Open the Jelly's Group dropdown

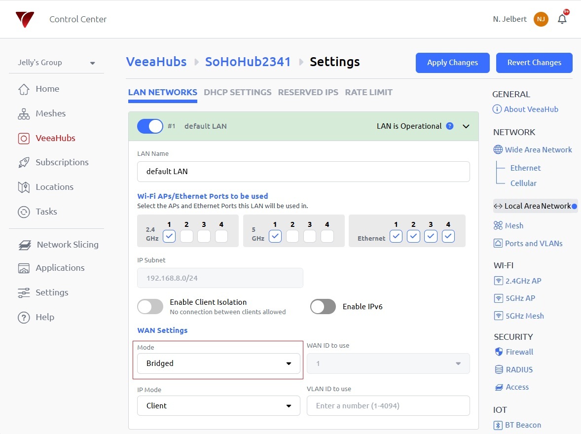pos(56,63)
